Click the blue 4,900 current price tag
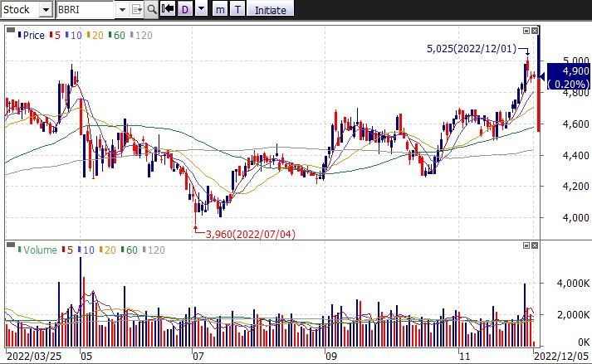The width and height of the screenshot is (592, 364). [568, 77]
